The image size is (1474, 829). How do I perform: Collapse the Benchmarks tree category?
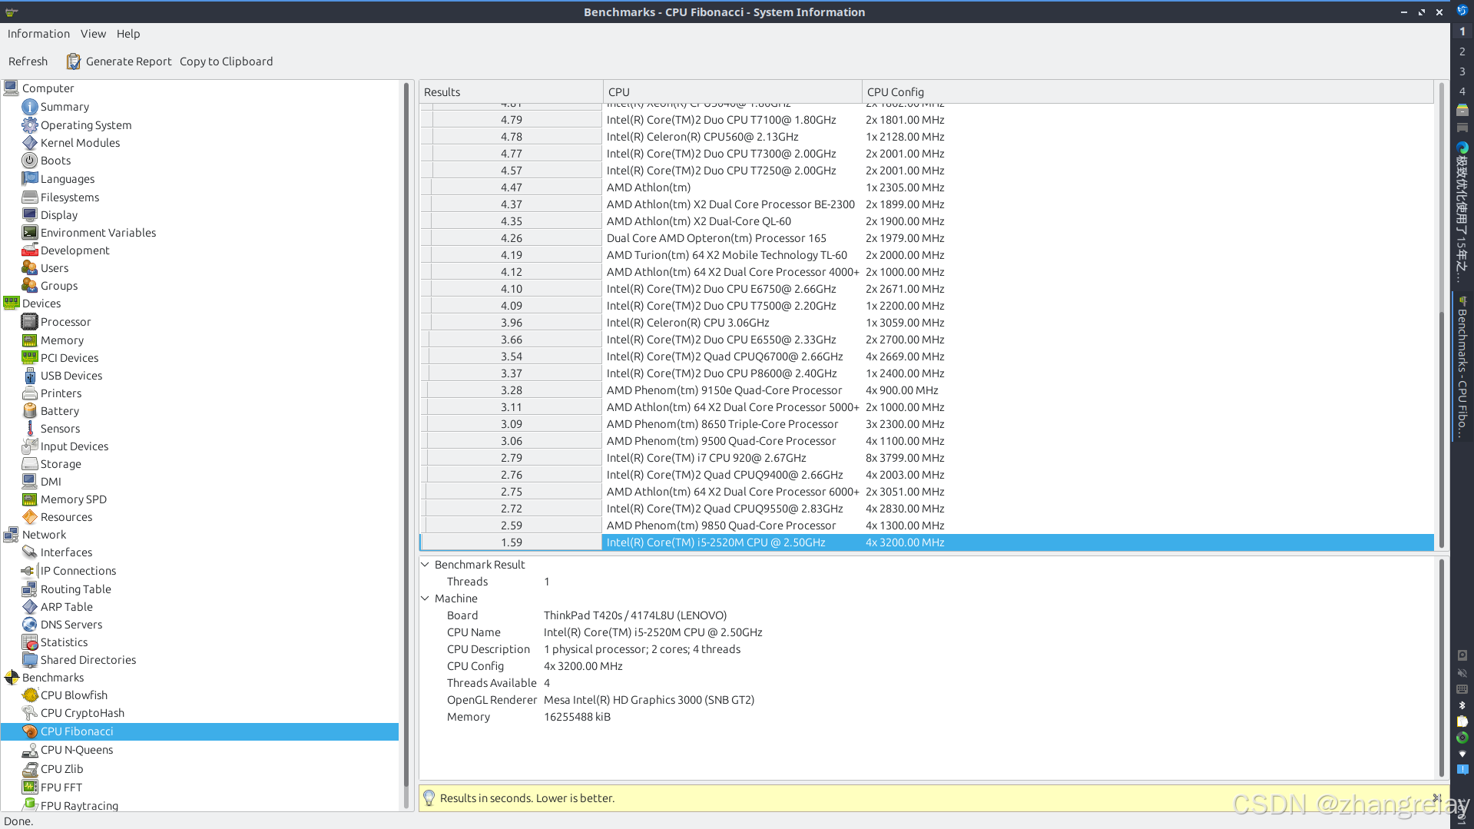click(12, 678)
